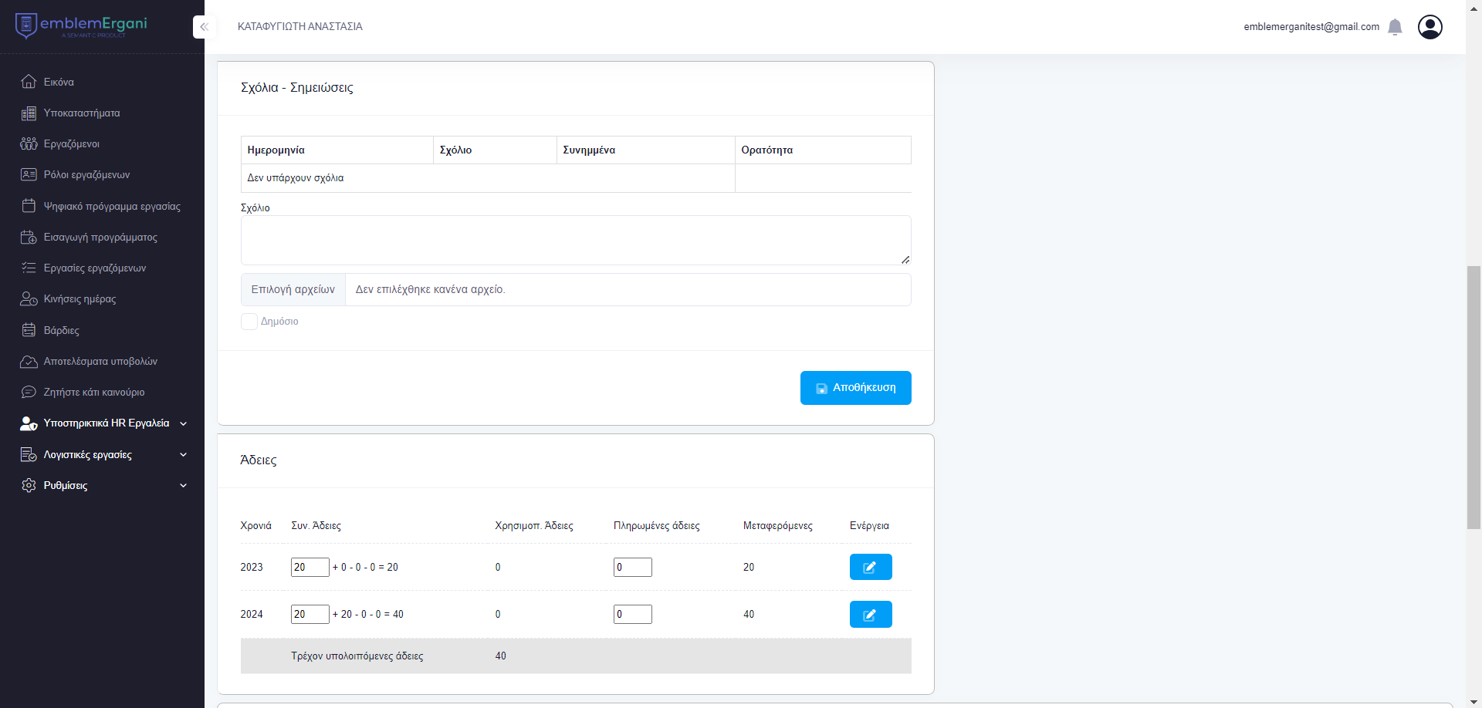1482x708 pixels.
Task: Click the edit icon for year 2024
Action: [x=870, y=614]
